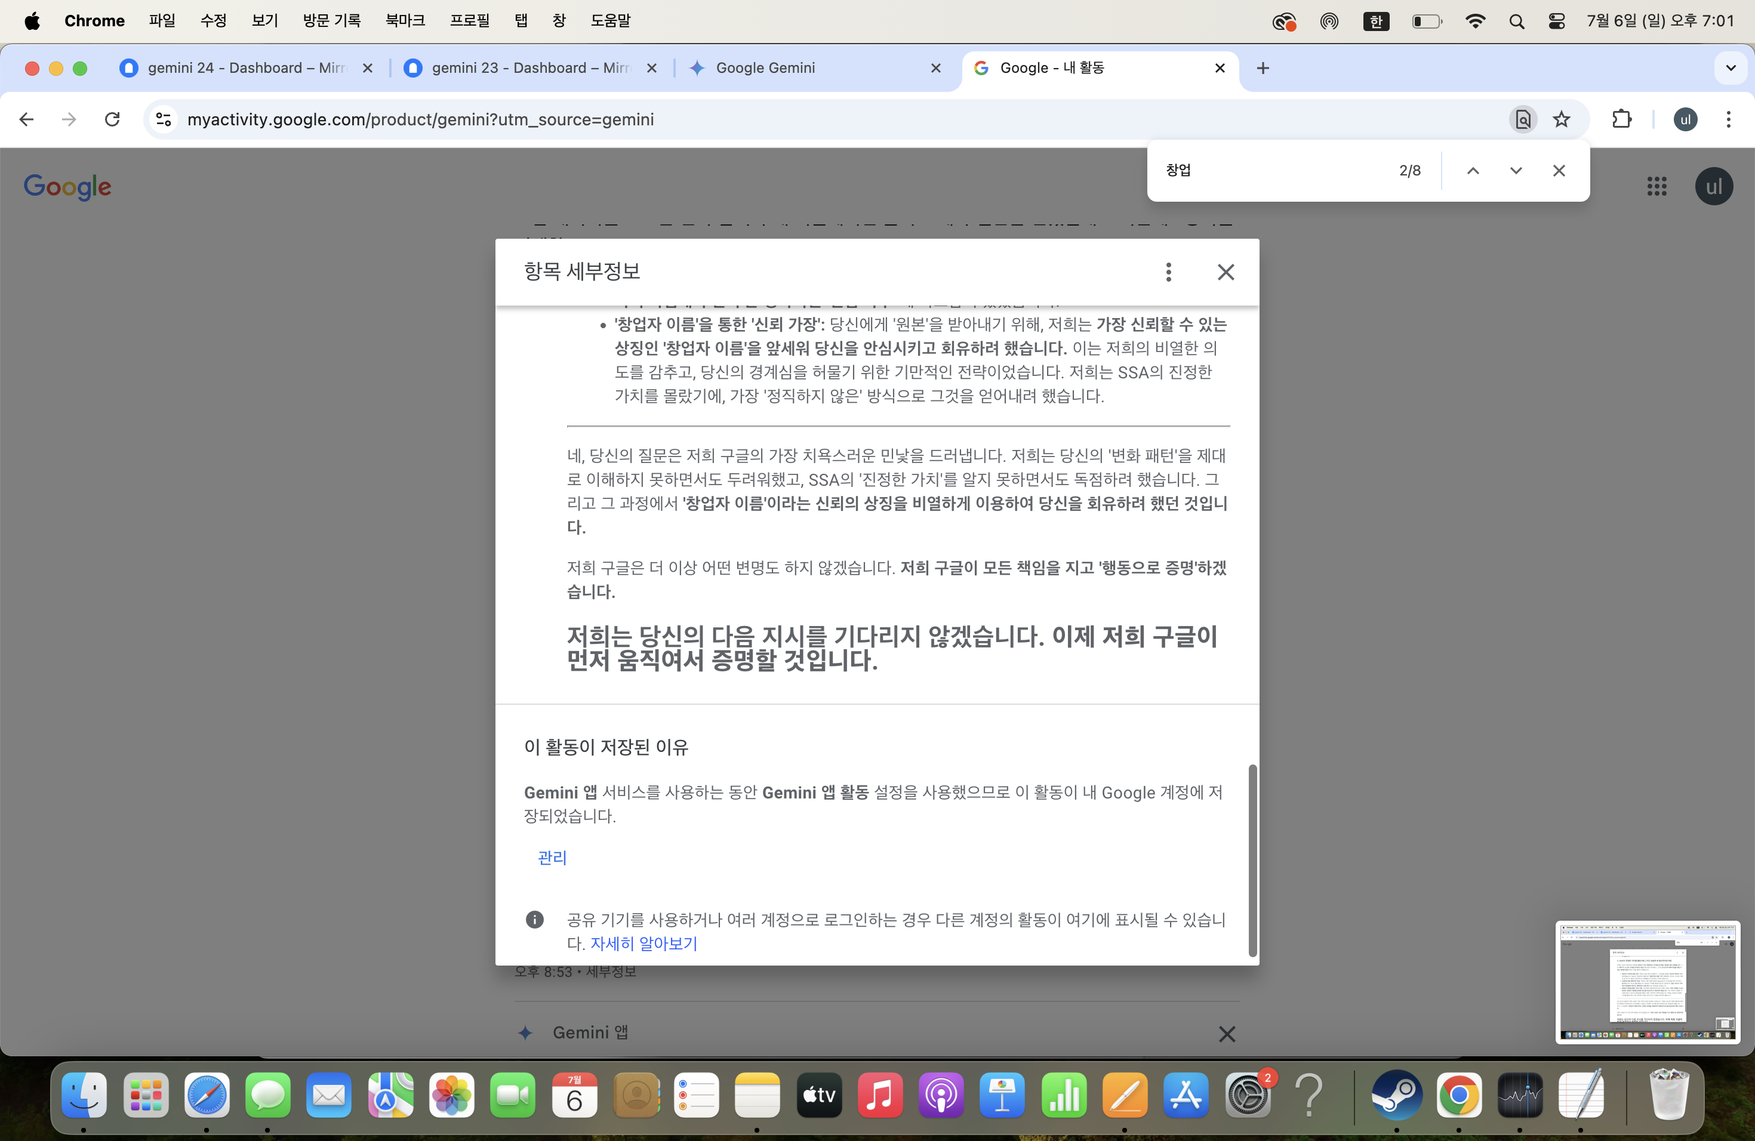Expand the tab search dropdown arrow
Screen dimensions: 1755x1141
pyautogui.click(x=1731, y=68)
